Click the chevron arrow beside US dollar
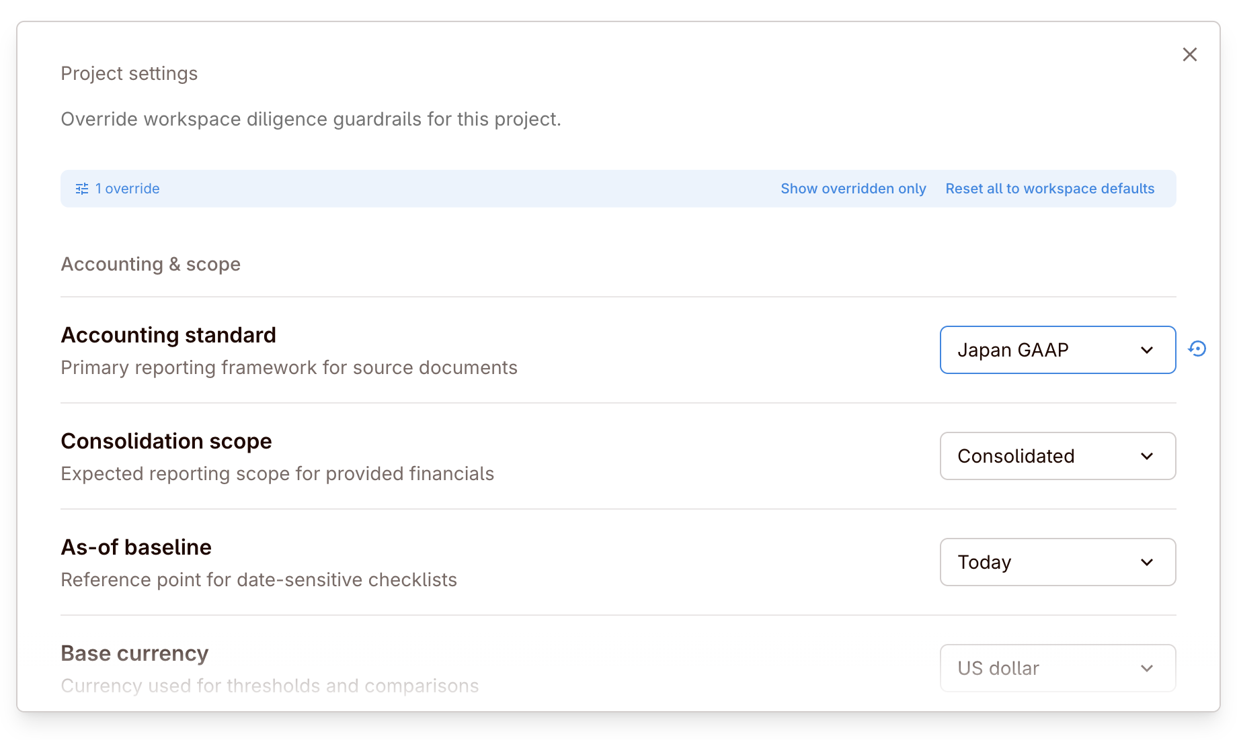Screen dimensions: 1237x740 point(1147,668)
